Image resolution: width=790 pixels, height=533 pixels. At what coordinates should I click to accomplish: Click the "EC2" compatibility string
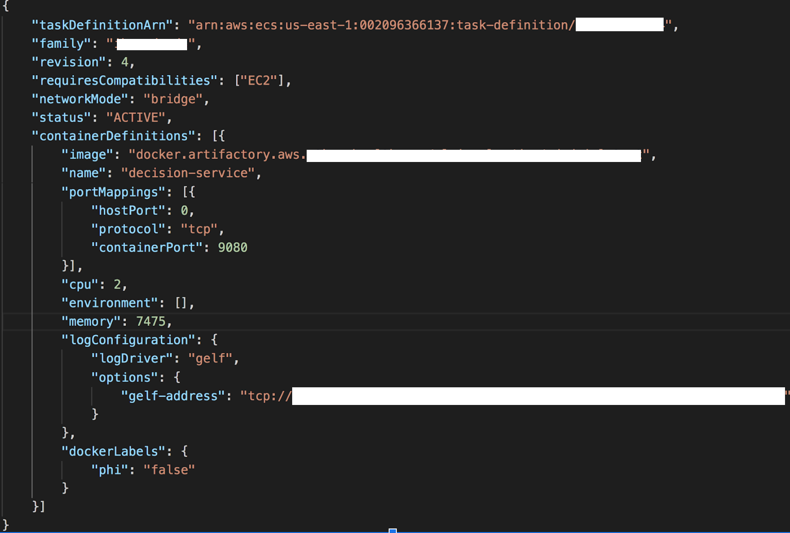click(x=259, y=81)
